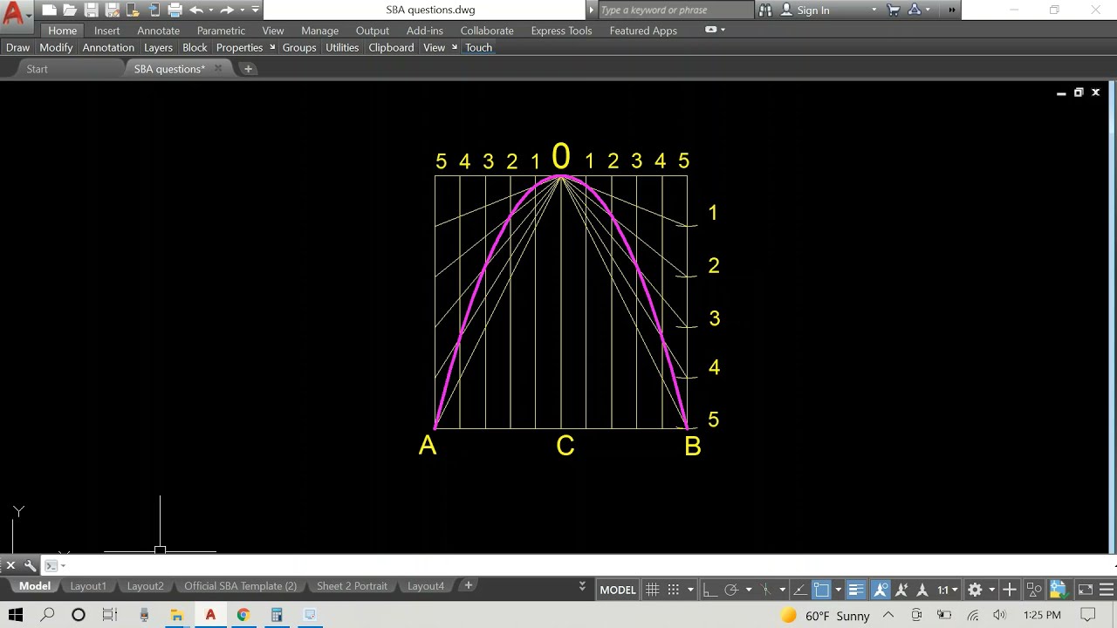The width and height of the screenshot is (1117, 628).
Task: Click Save to Web & Mobile icon
Action: pyautogui.click(x=154, y=10)
